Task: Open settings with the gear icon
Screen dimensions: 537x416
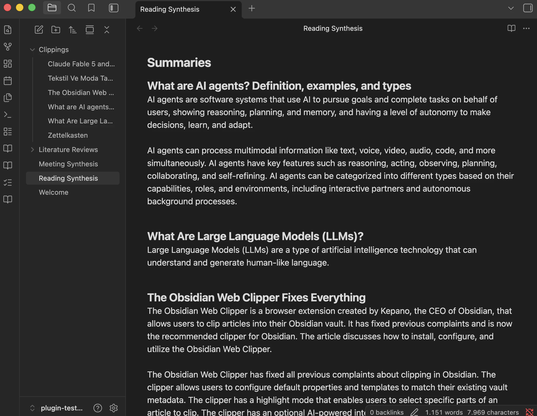Action: point(114,408)
